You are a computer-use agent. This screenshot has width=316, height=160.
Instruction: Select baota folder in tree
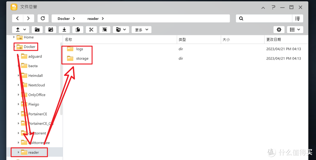point(33,66)
